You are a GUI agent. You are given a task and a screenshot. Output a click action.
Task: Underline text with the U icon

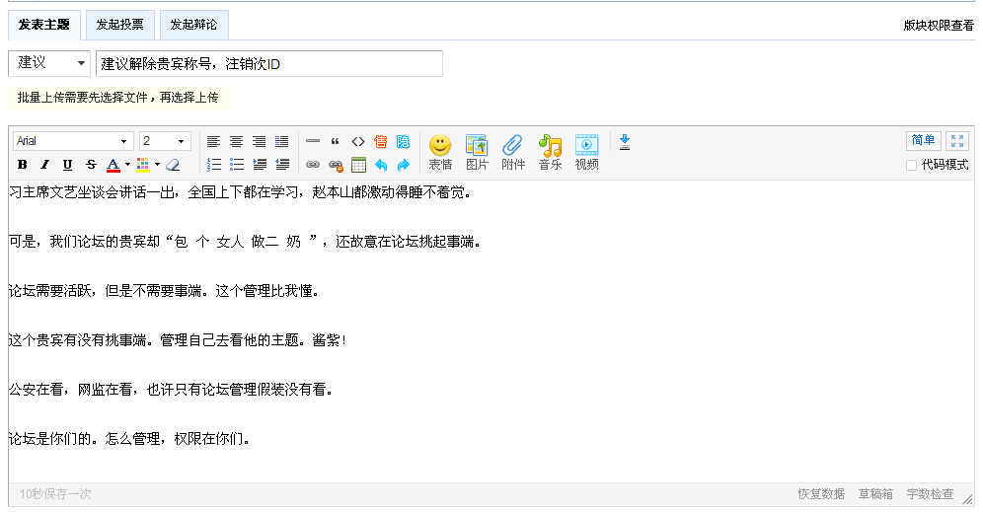[x=67, y=165]
